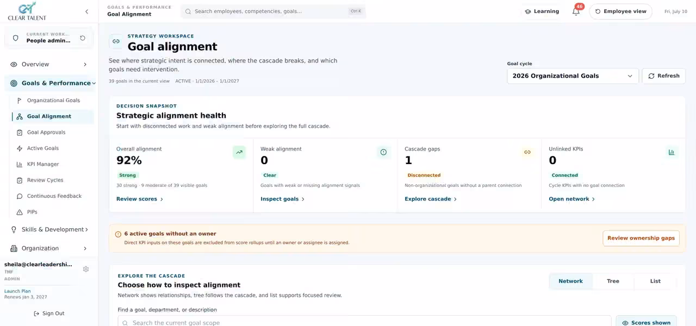
Task: Click the trend arrow icon on Overall alignment
Action: [x=239, y=152]
